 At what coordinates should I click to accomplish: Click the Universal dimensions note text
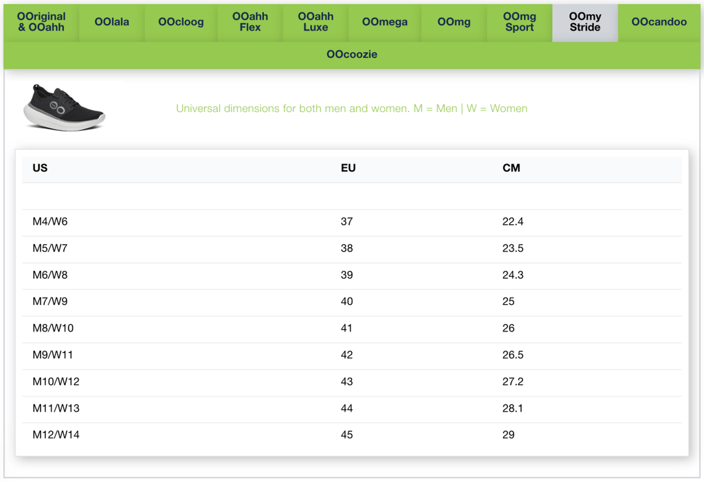click(351, 109)
